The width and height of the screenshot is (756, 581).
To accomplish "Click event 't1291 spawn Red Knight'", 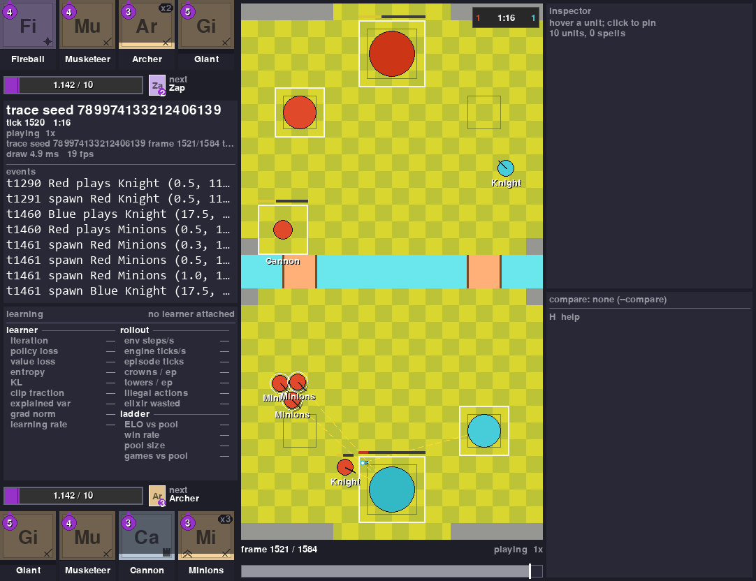I will 118,198.
